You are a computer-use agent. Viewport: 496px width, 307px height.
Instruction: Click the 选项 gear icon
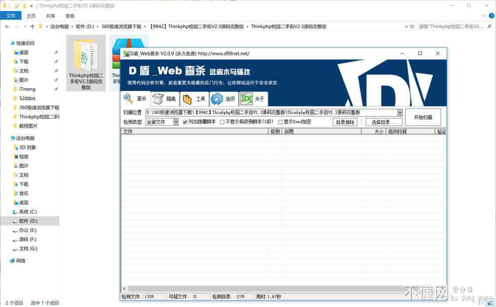tap(217, 99)
